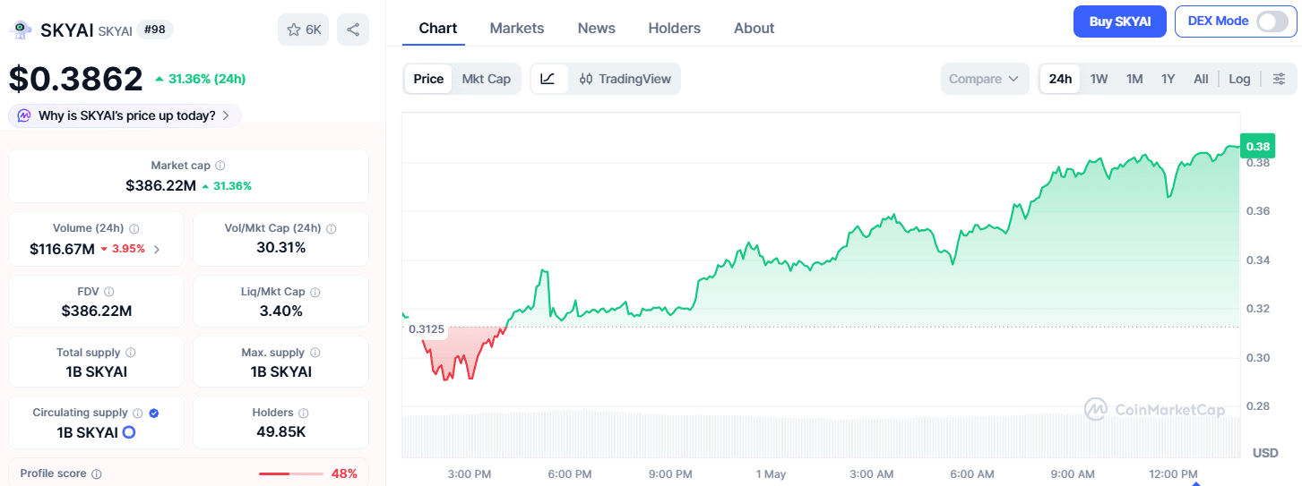Click the 48% profile score value
Viewport: 1302px width, 486px height.
point(344,473)
